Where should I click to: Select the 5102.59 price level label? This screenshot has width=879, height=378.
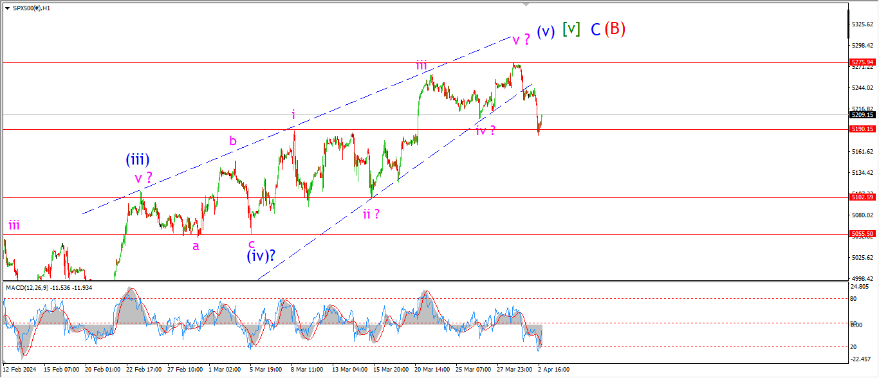862,197
